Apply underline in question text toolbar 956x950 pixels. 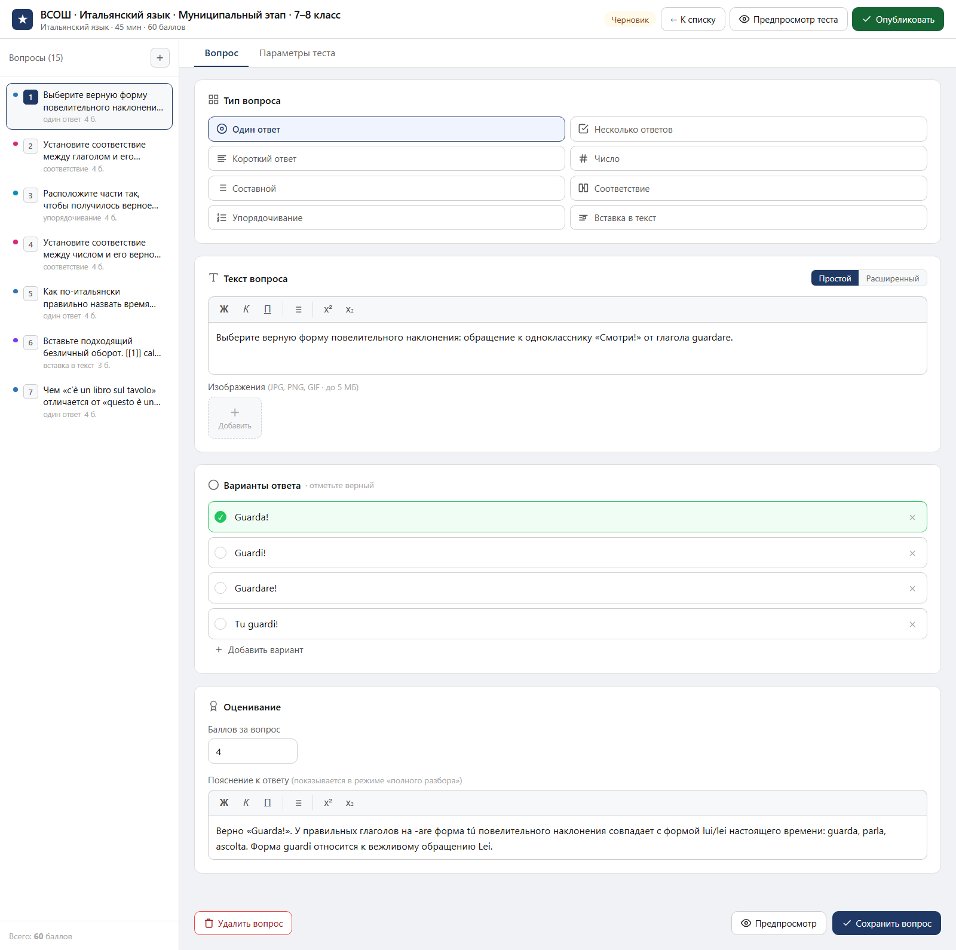(268, 309)
